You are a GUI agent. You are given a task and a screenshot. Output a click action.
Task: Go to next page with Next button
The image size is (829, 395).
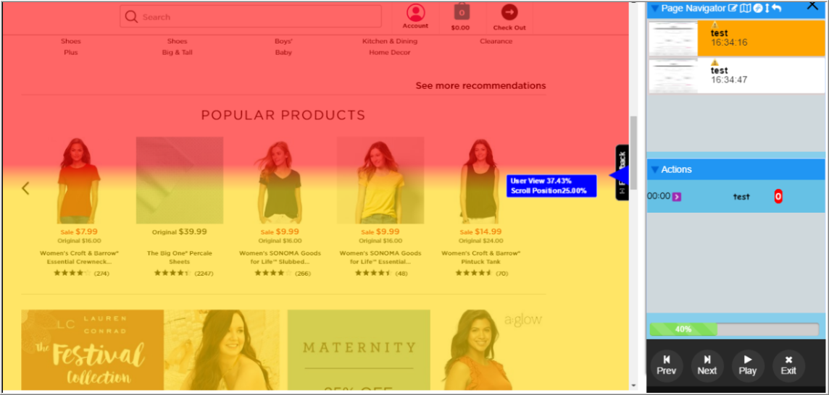[x=707, y=365]
